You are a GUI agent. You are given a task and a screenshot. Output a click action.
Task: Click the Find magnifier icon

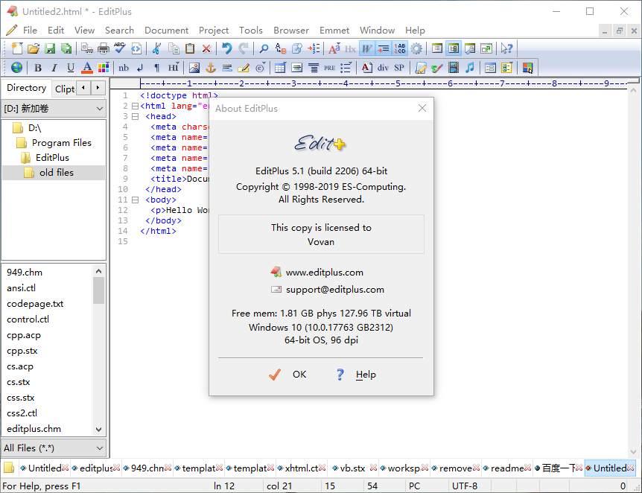point(264,48)
